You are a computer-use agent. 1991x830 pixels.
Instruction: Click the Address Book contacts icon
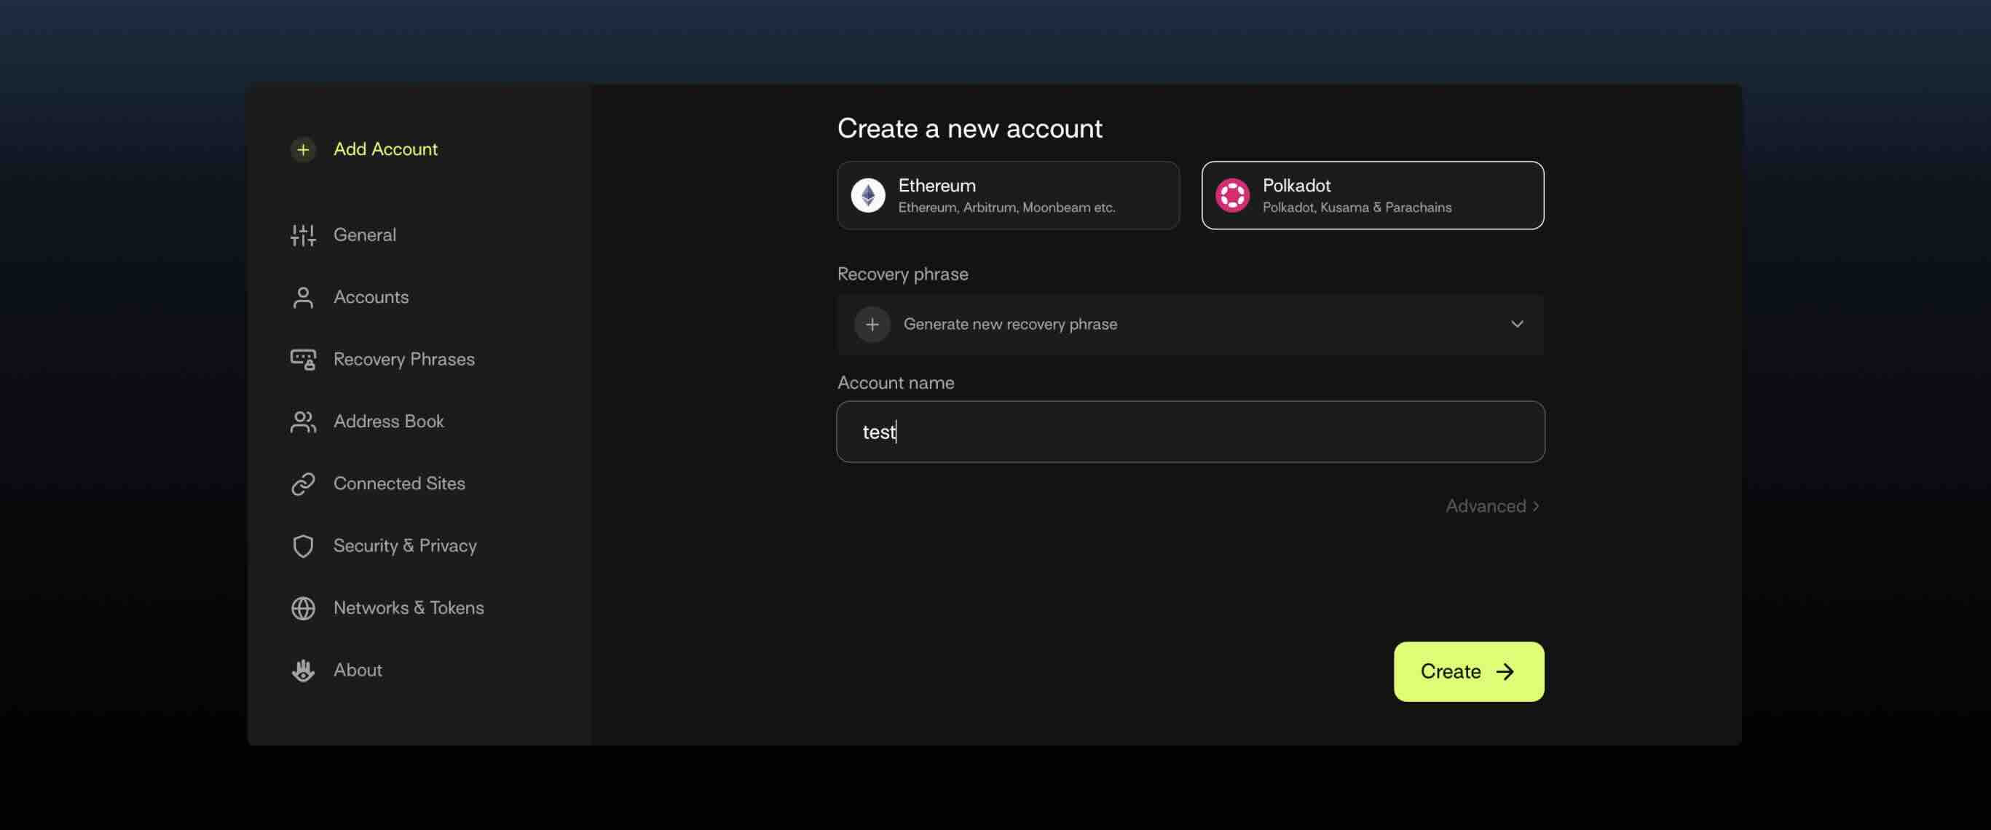(303, 422)
